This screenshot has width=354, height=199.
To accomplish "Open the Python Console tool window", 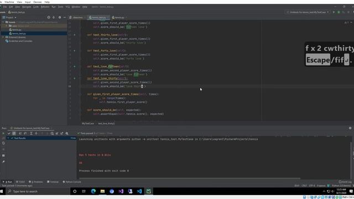I will coord(72,182).
